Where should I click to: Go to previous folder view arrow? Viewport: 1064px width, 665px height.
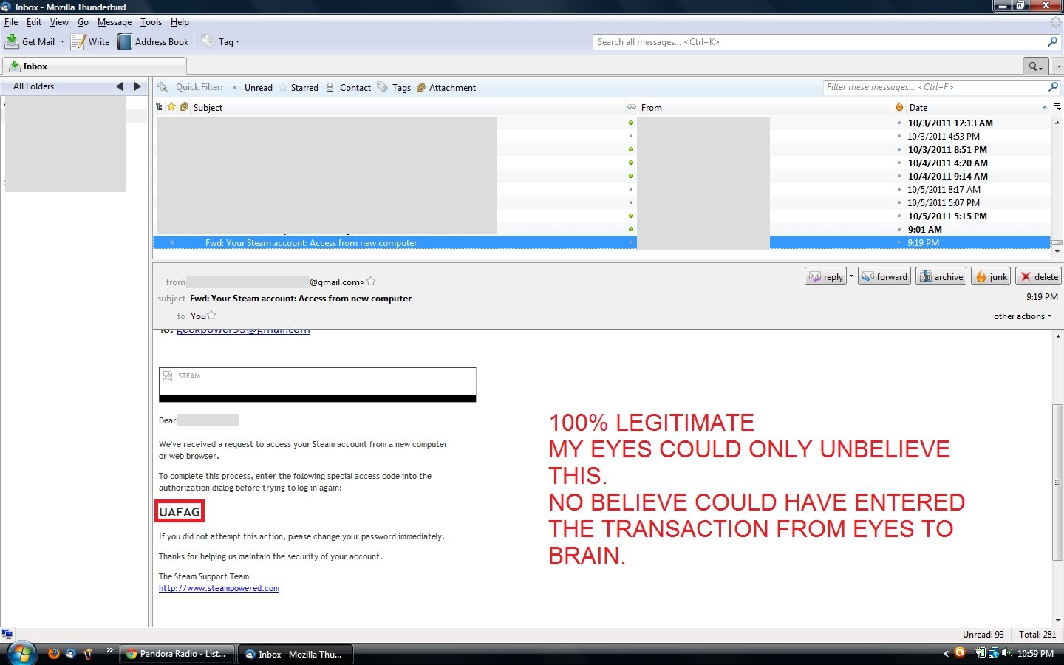click(120, 86)
